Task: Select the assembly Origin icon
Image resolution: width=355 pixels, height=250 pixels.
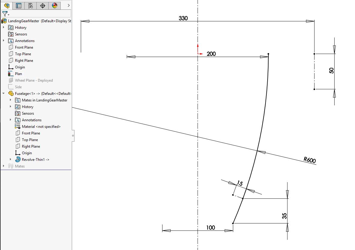Action: point(11,67)
